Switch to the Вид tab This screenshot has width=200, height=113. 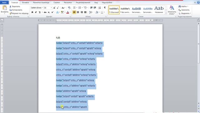click(x=96, y=3)
